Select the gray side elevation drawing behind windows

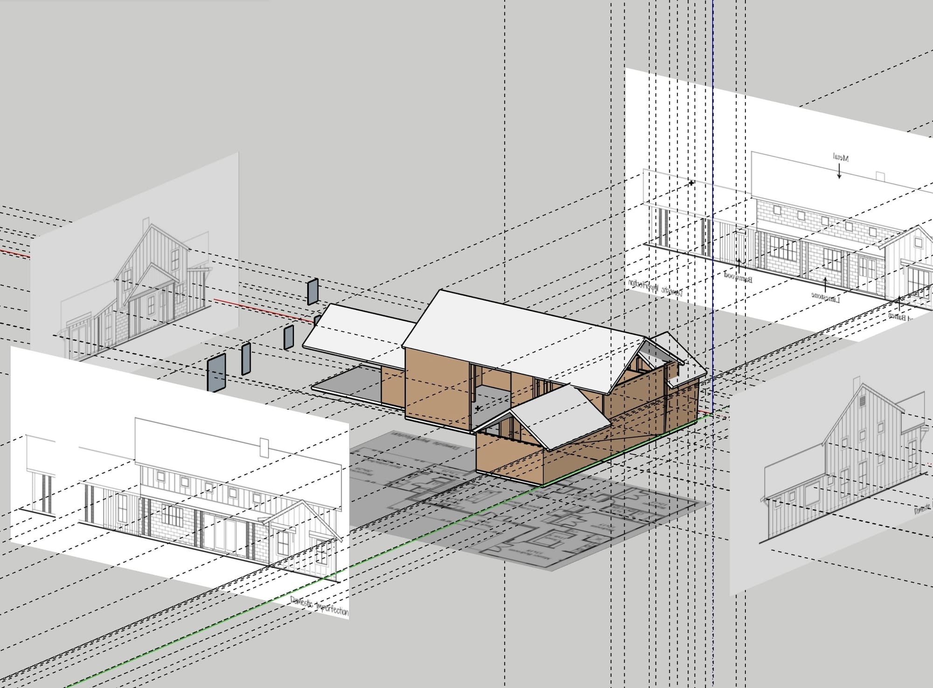click(x=135, y=261)
